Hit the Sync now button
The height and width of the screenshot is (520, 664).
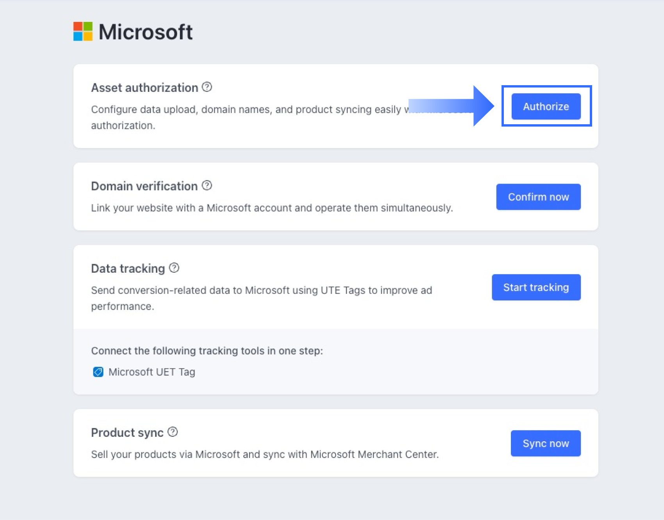pos(546,443)
